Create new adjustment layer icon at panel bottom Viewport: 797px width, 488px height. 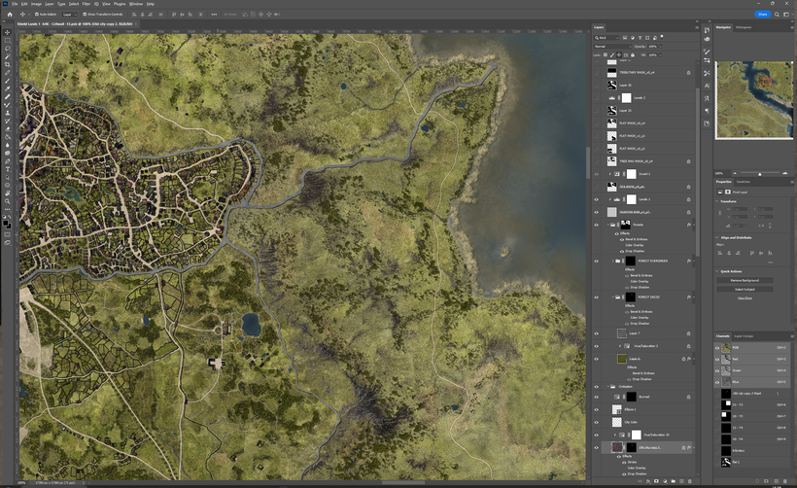click(x=665, y=481)
